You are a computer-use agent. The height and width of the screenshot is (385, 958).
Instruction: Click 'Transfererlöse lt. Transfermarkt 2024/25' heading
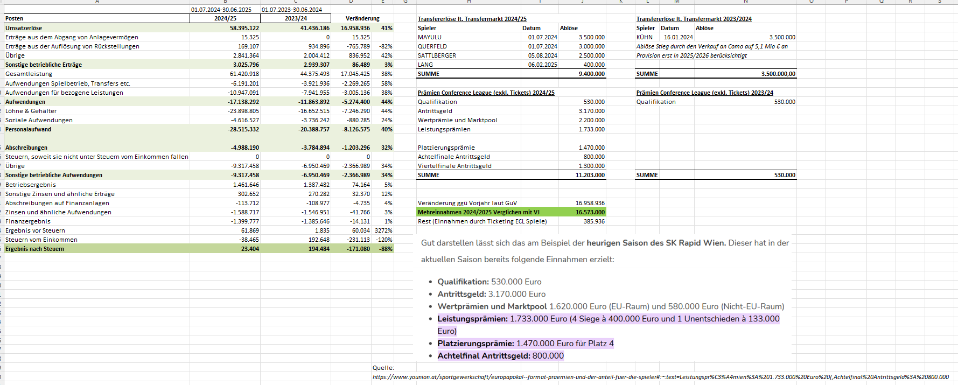click(472, 19)
